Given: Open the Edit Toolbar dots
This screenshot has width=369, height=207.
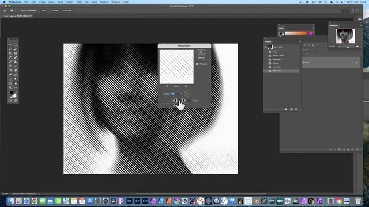Looking at the screenshot, I should point(16,87).
